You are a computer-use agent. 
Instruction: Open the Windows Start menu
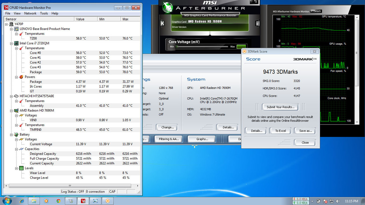coord(7,201)
